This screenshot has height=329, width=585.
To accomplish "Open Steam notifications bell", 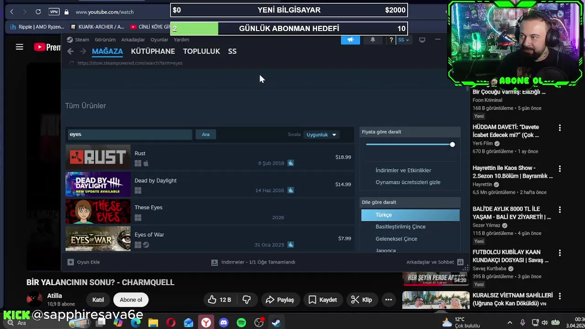I will click(372, 40).
